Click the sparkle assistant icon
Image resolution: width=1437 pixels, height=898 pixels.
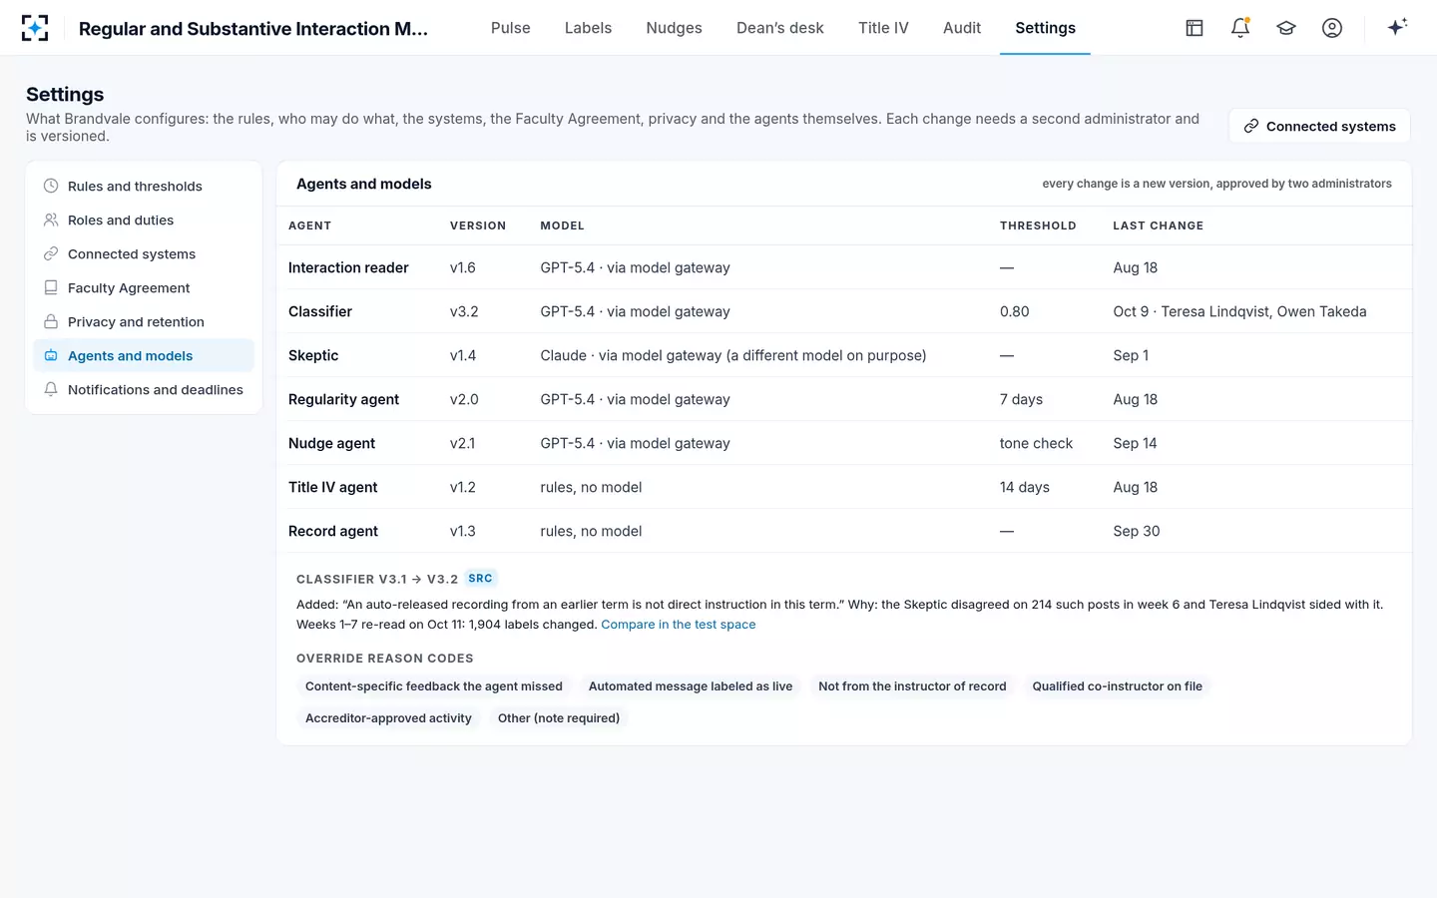point(1397,27)
